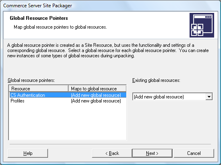Click the Global Resource Pointers heading
The image size is (221, 165).
(39, 18)
